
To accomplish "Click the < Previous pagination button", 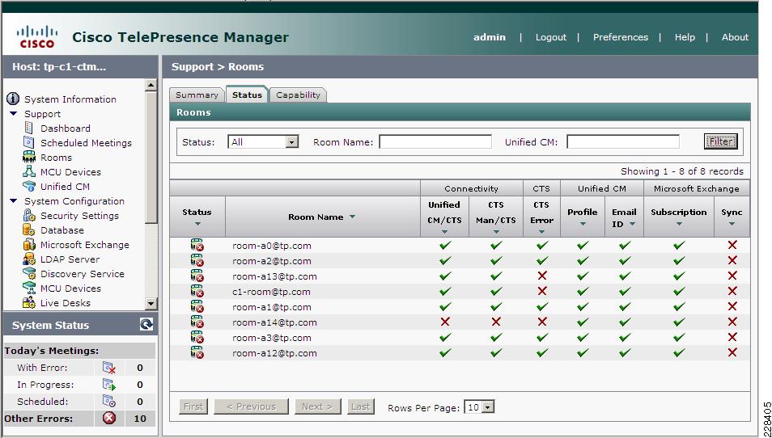I will coord(251,406).
